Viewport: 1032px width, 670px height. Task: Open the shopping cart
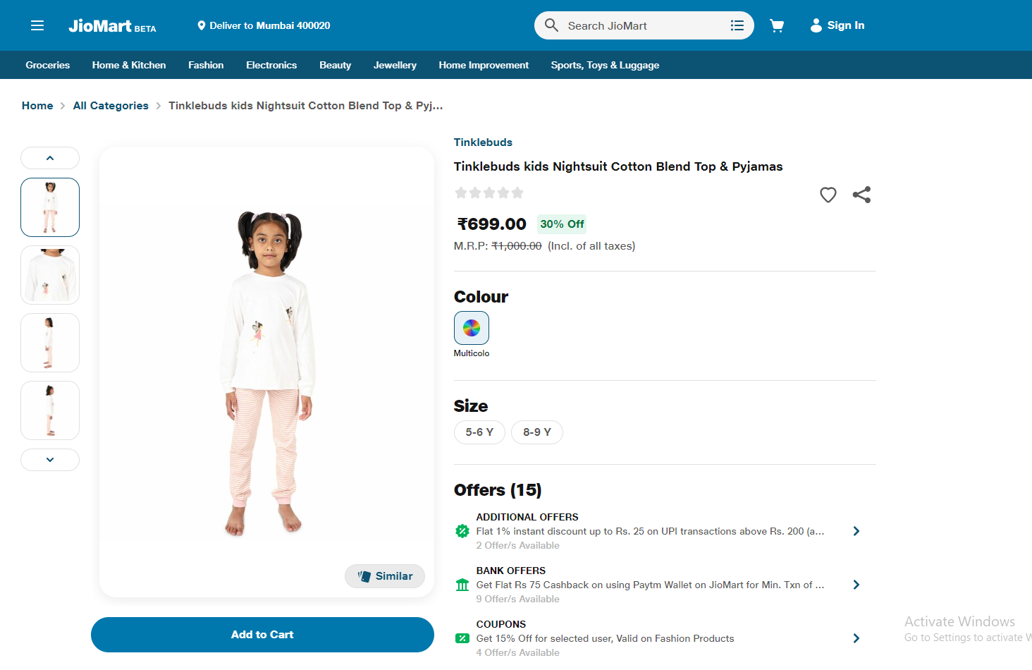(x=777, y=26)
